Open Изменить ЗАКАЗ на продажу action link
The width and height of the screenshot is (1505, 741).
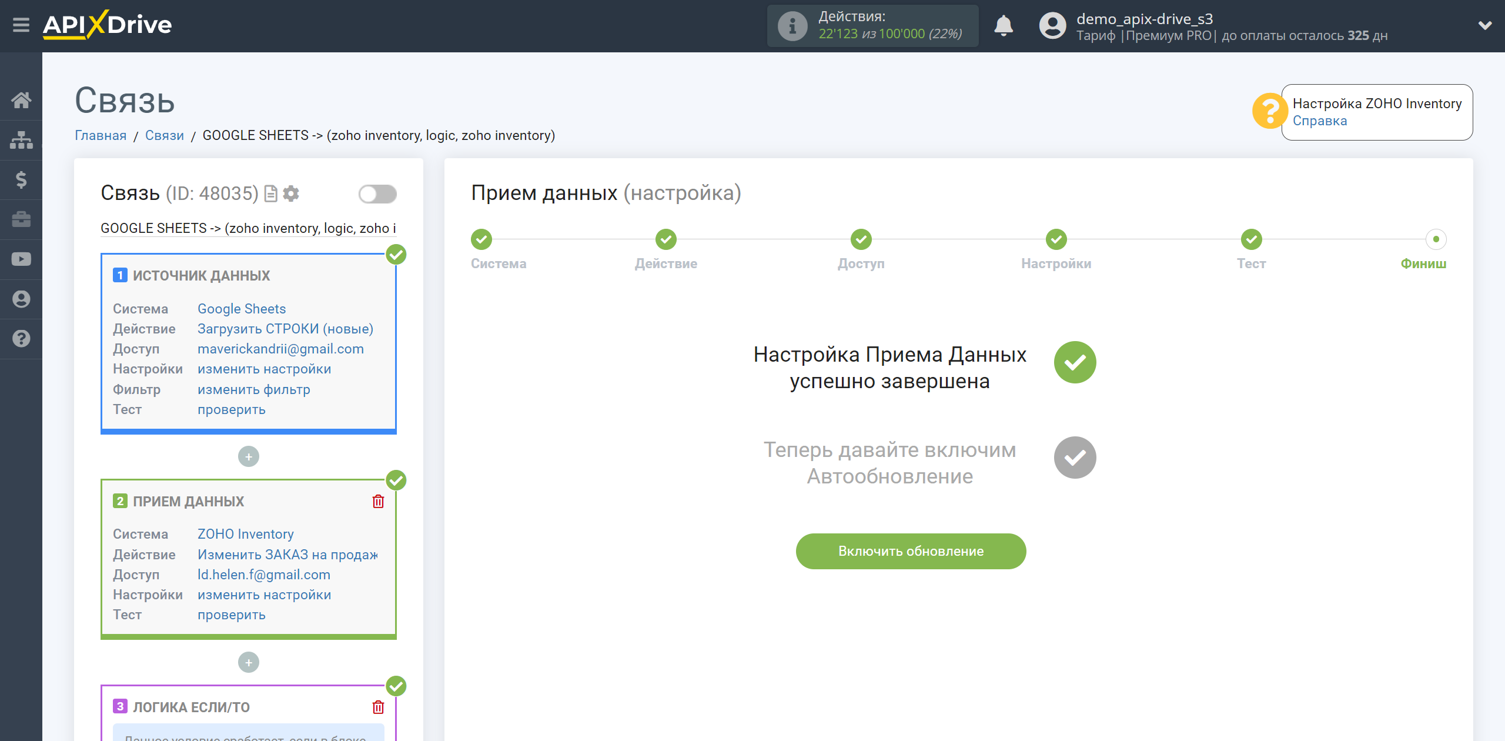pyautogui.click(x=287, y=555)
